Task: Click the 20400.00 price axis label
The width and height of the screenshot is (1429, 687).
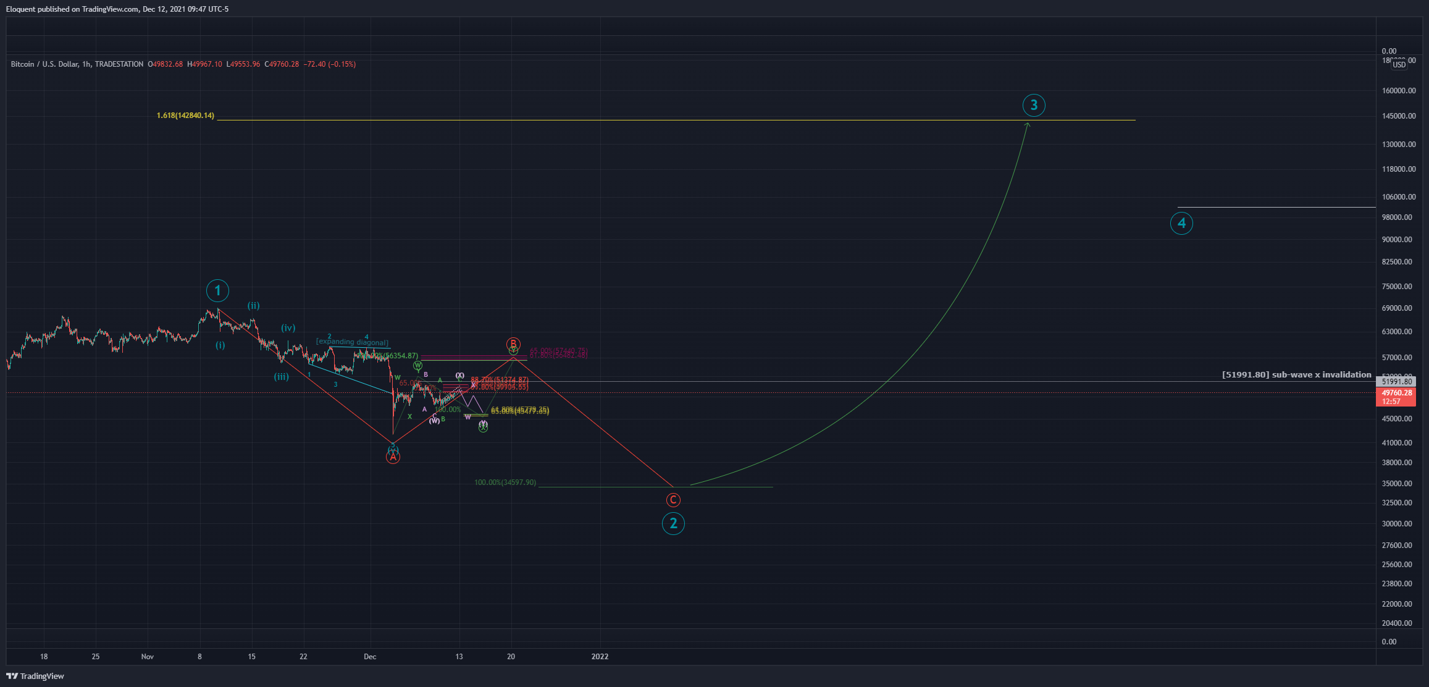Action: pos(1397,623)
